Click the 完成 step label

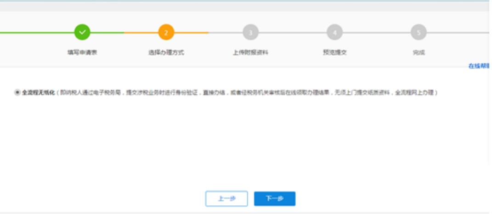pos(418,53)
